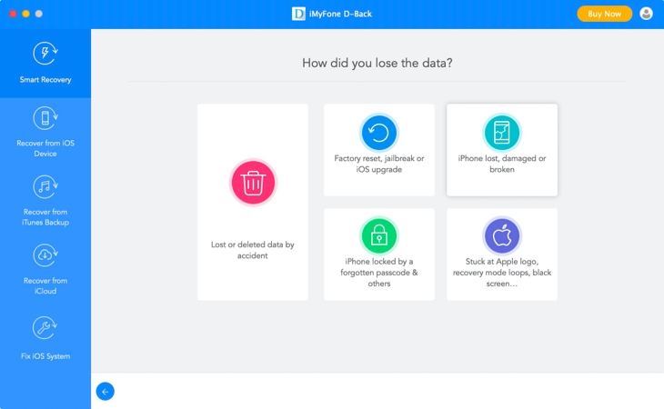The height and width of the screenshot is (409, 664).
Task: Click the Buy Now button
Action: [604, 14]
